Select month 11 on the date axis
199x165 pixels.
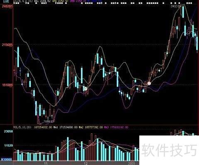point(46,163)
